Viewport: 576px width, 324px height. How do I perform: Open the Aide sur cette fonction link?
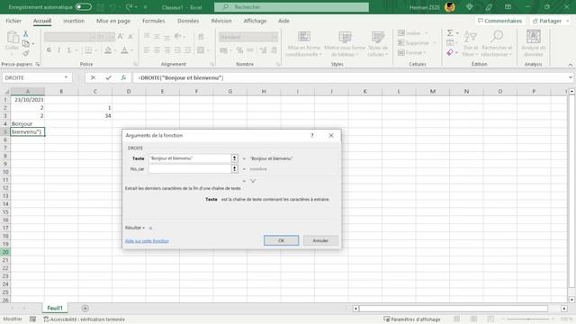(147, 241)
